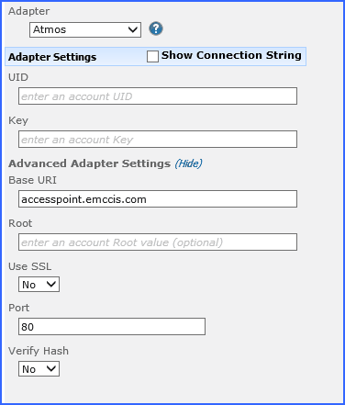The width and height of the screenshot is (345, 405).
Task: Click the Base URI label
Action: point(32,180)
